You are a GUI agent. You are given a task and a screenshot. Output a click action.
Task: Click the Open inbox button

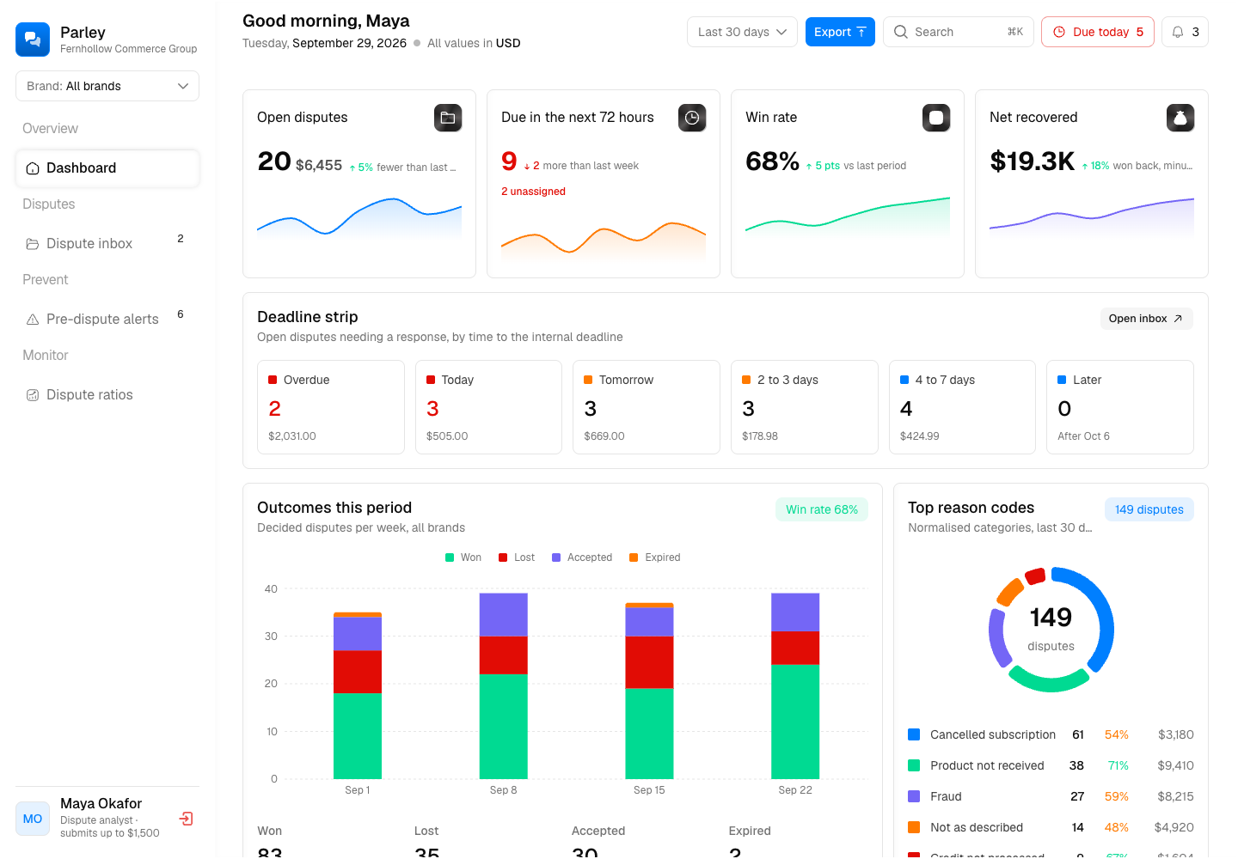tap(1146, 319)
